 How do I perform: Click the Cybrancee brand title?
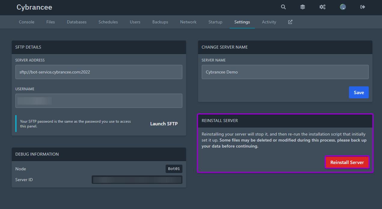pos(34,7)
